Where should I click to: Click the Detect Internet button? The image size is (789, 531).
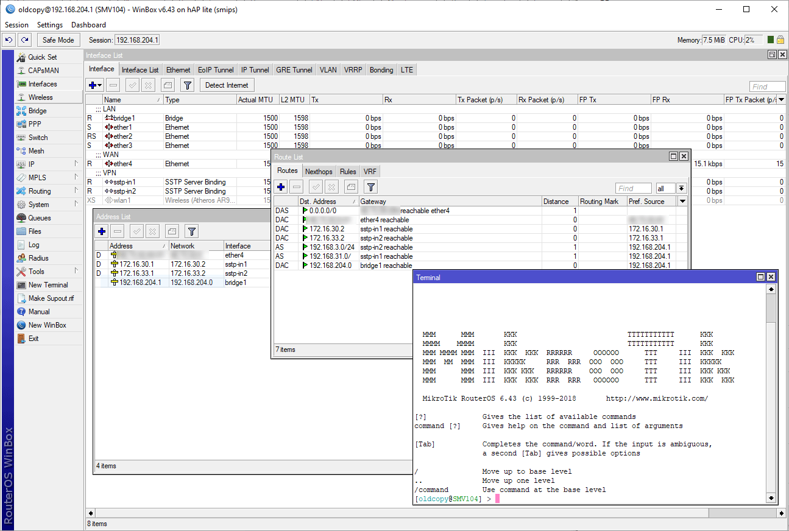pyautogui.click(x=227, y=85)
